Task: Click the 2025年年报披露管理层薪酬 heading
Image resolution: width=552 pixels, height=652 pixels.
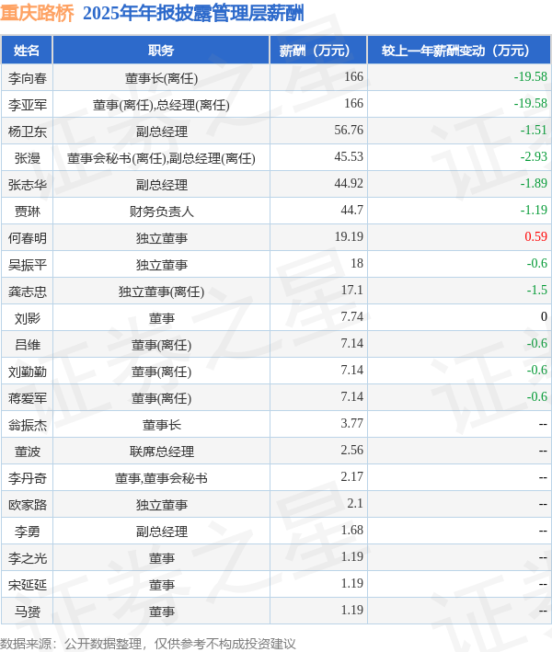Action: click(193, 13)
